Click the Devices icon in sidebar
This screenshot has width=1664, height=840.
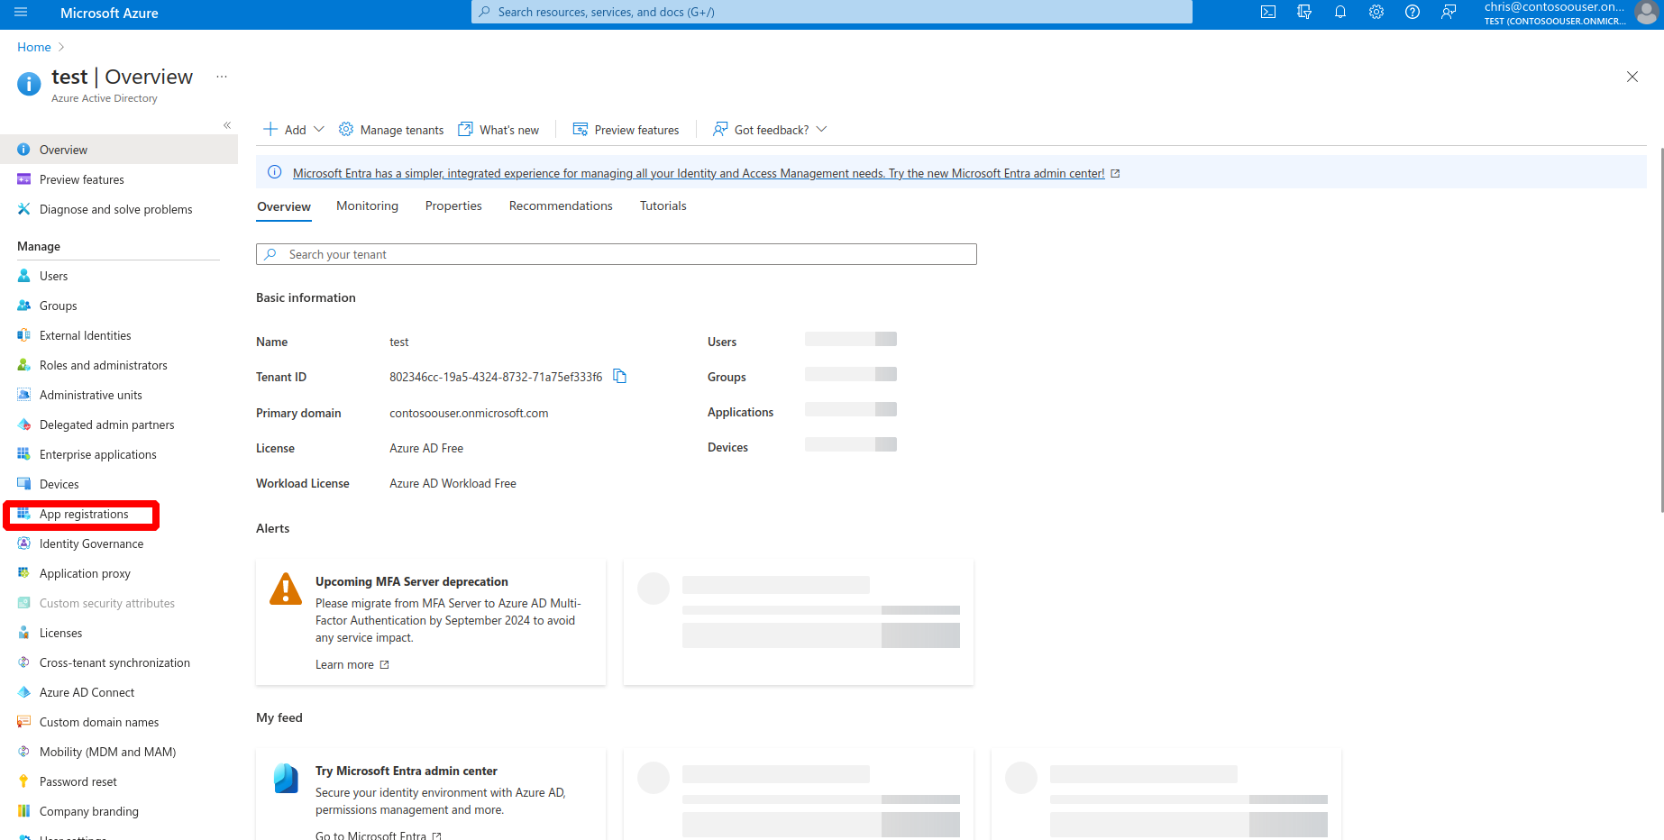coord(24,484)
